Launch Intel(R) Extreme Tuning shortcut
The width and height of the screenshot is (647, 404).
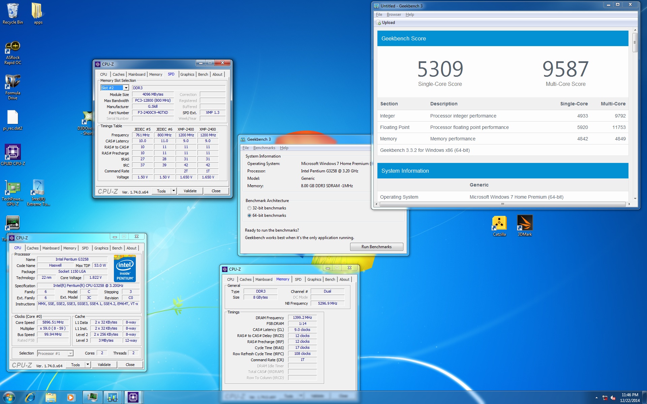[38, 193]
